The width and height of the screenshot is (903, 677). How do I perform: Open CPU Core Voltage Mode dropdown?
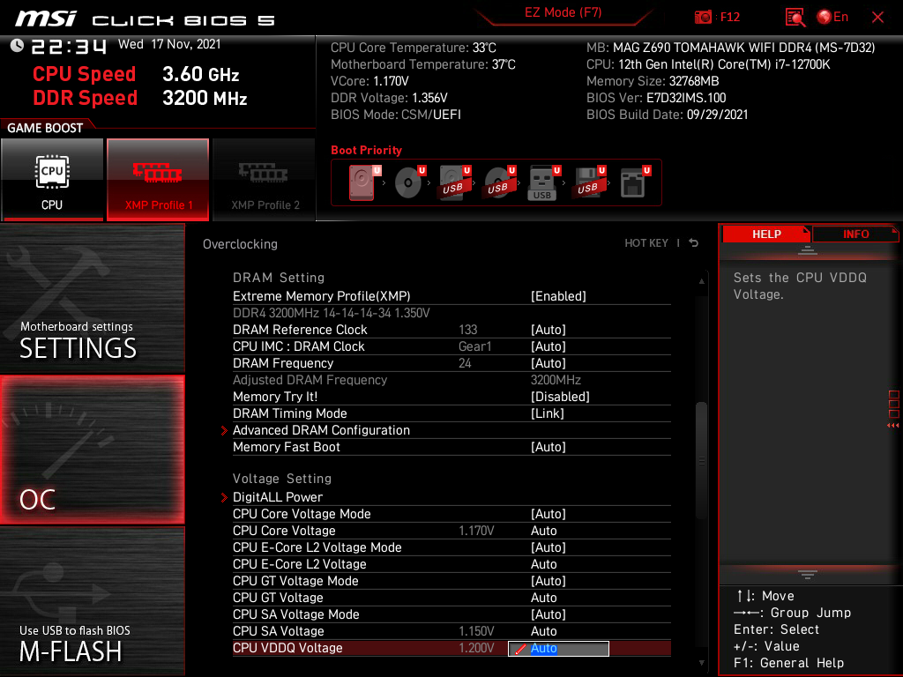click(x=549, y=514)
